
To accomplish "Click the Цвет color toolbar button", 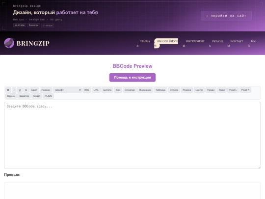I will pos(34,90).
